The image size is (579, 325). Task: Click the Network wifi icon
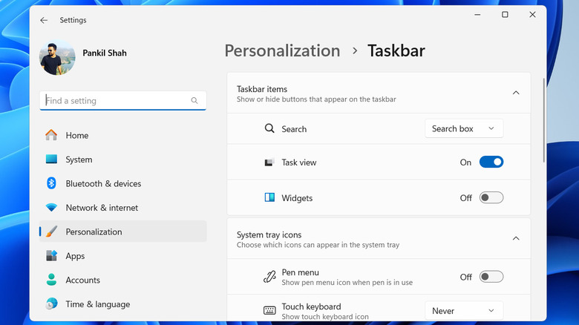pyautogui.click(x=51, y=208)
